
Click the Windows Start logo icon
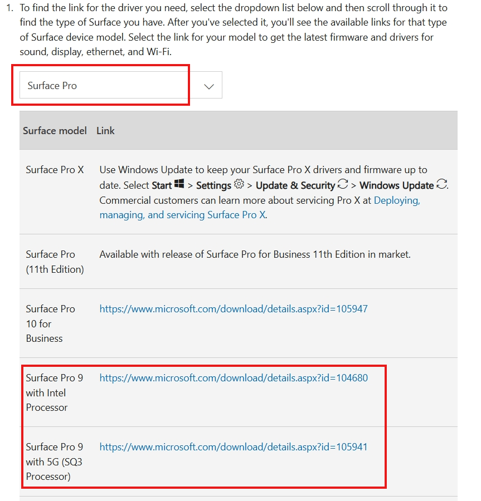(179, 184)
